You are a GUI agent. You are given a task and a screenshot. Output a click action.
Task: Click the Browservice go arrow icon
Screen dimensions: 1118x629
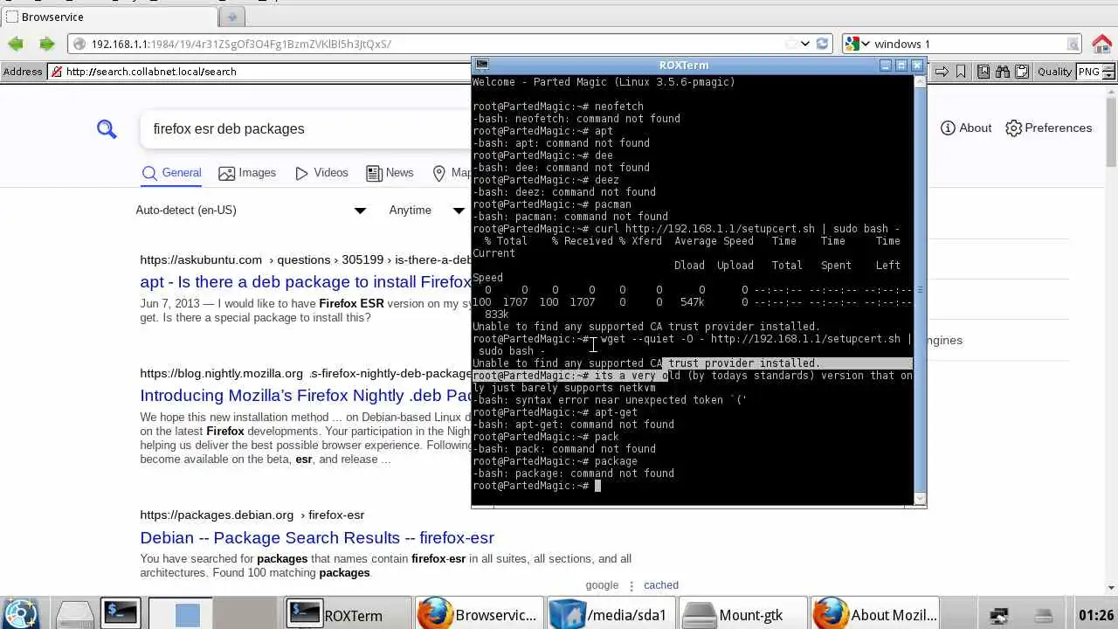click(942, 72)
